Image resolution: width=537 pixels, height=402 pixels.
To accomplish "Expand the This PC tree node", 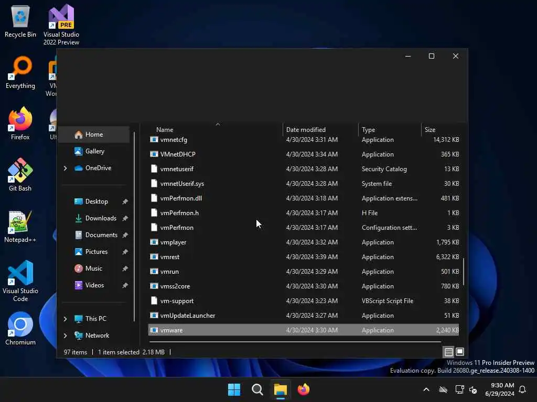I will (65, 319).
